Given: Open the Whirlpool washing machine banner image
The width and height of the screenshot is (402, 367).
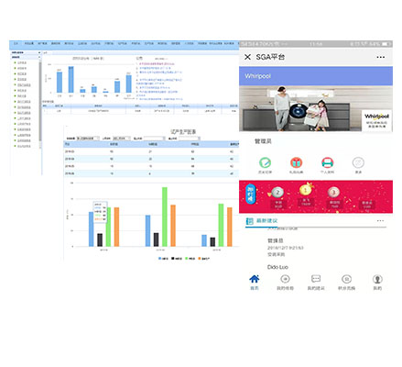Looking at the screenshot, I should coord(316,108).
